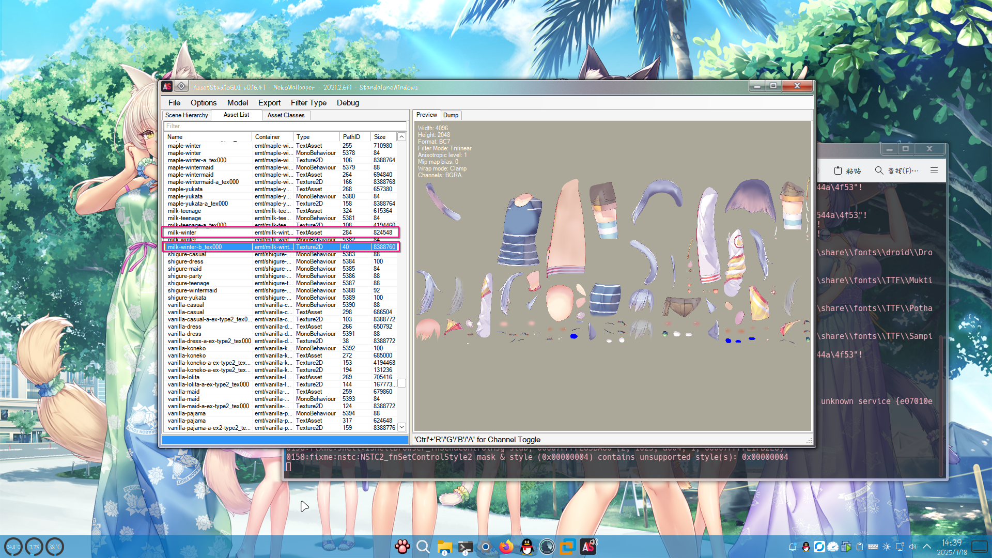Launch the file manager from taskbar
The height and width of the screenshot is (558, 992).
444,547
